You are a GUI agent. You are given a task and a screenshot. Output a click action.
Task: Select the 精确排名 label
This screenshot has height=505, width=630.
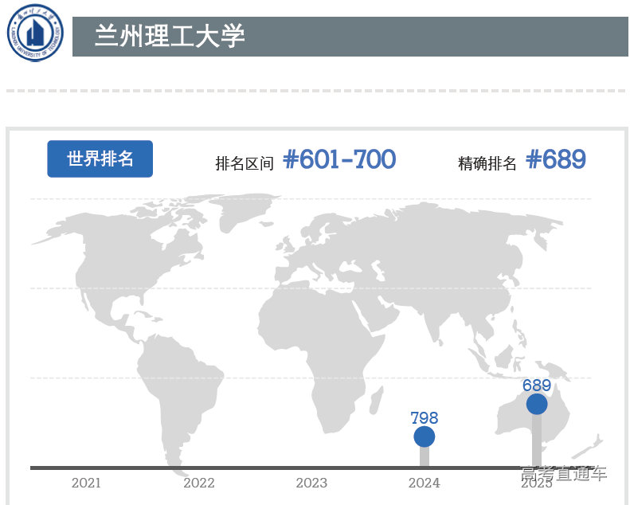[487, 163]
